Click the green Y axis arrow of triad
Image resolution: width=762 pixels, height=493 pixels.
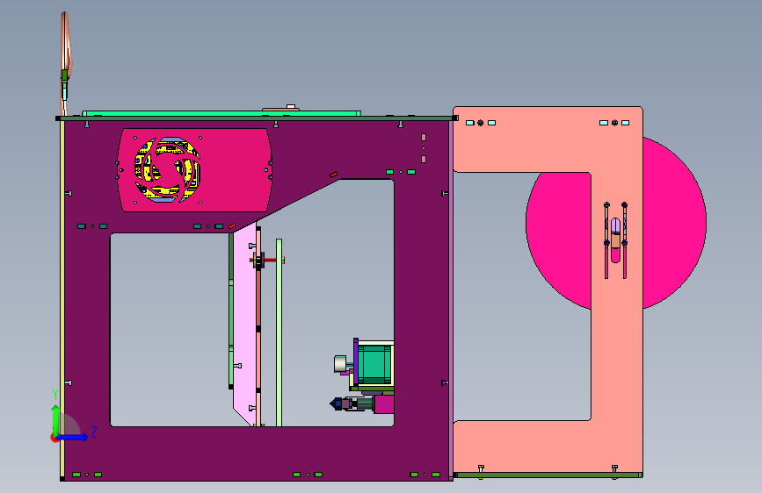pyautogui.click(x=55, y=419)
